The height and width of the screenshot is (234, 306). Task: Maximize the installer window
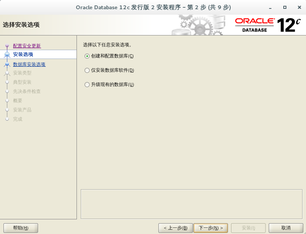[285, 7]
